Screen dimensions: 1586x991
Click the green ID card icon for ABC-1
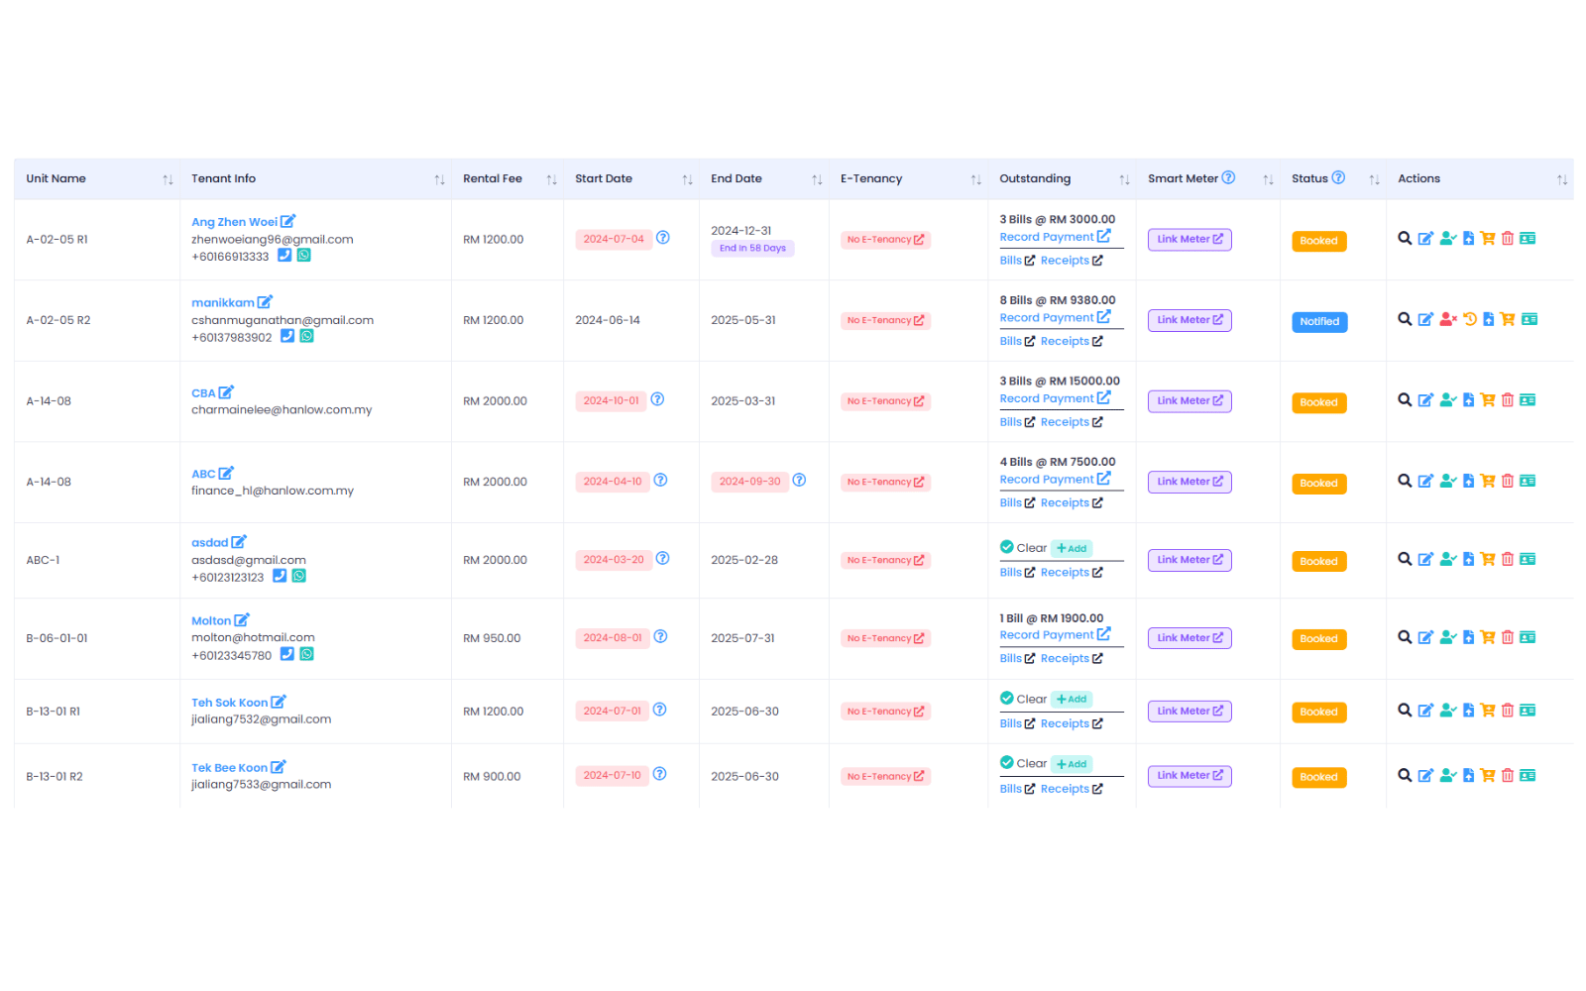[x=1529, y=560]
